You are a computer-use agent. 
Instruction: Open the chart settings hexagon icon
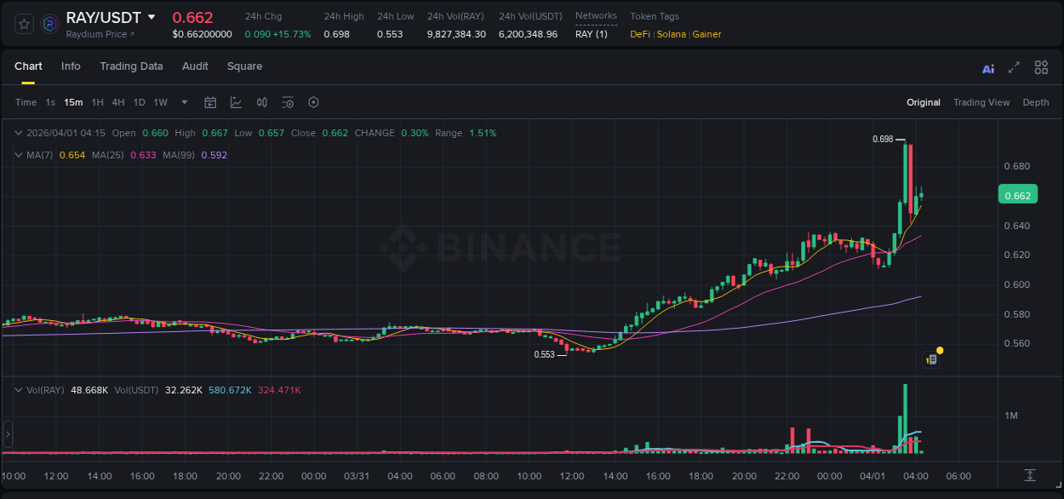click(313, 102)
